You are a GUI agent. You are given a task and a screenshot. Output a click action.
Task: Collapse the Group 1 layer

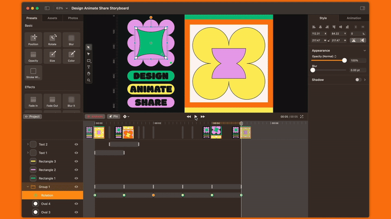[28, 187]
